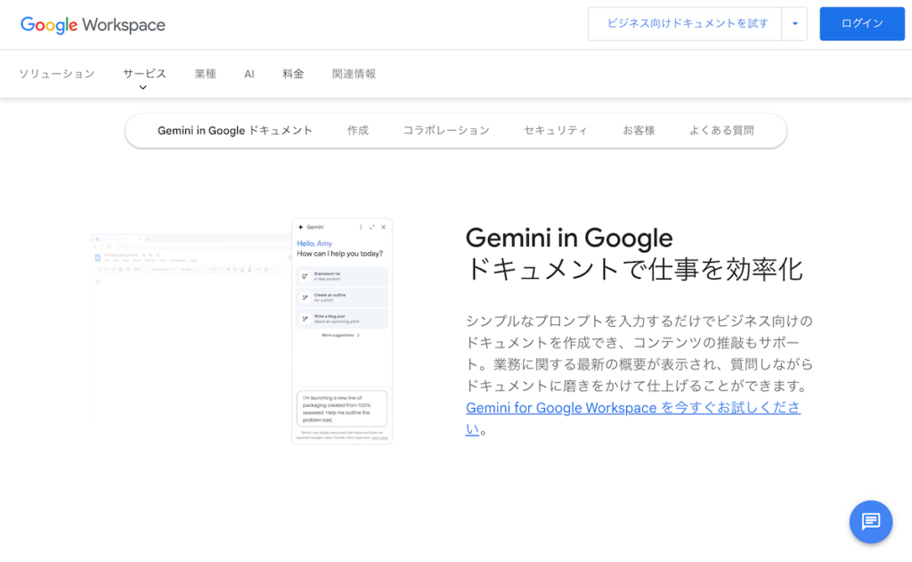
Task: Click the Create an outline suggestion icon
Action: [305, 297]
